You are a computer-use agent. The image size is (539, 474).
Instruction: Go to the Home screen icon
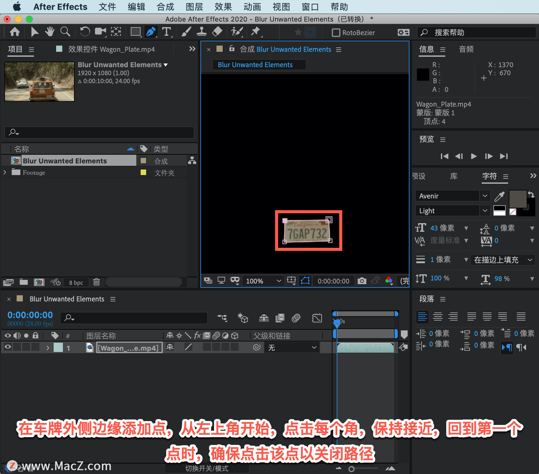coord(15,32)
